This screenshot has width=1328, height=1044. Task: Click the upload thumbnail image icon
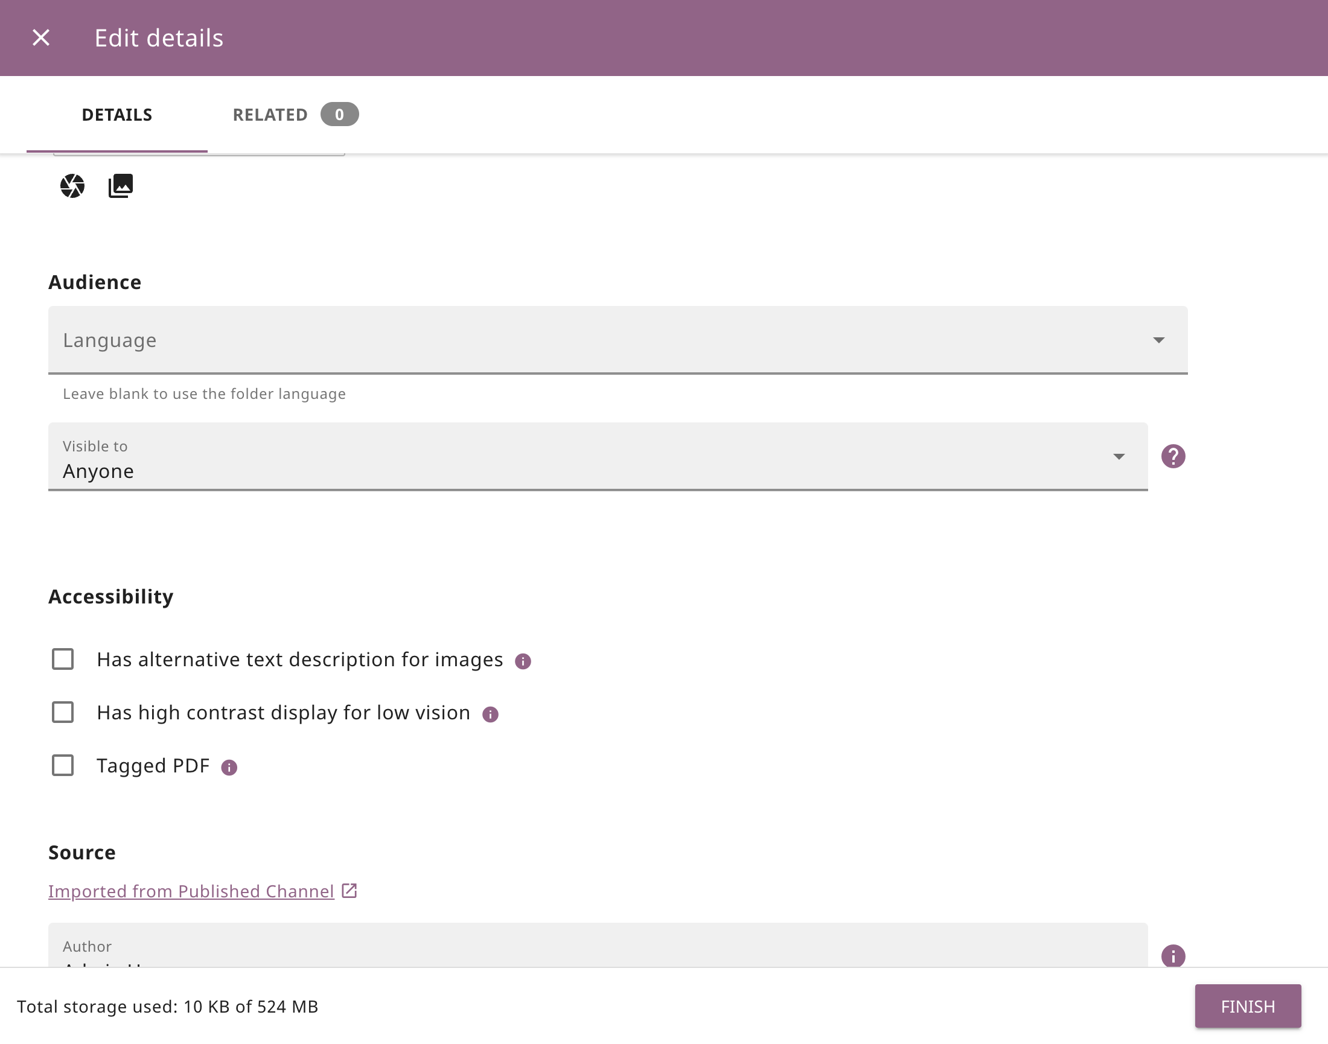coord(121,186)
